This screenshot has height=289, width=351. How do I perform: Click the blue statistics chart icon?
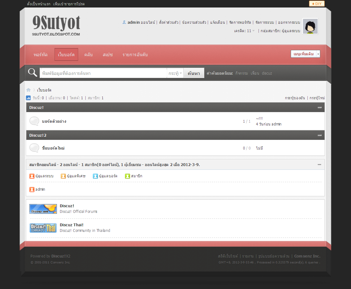[x=28, y=98]
